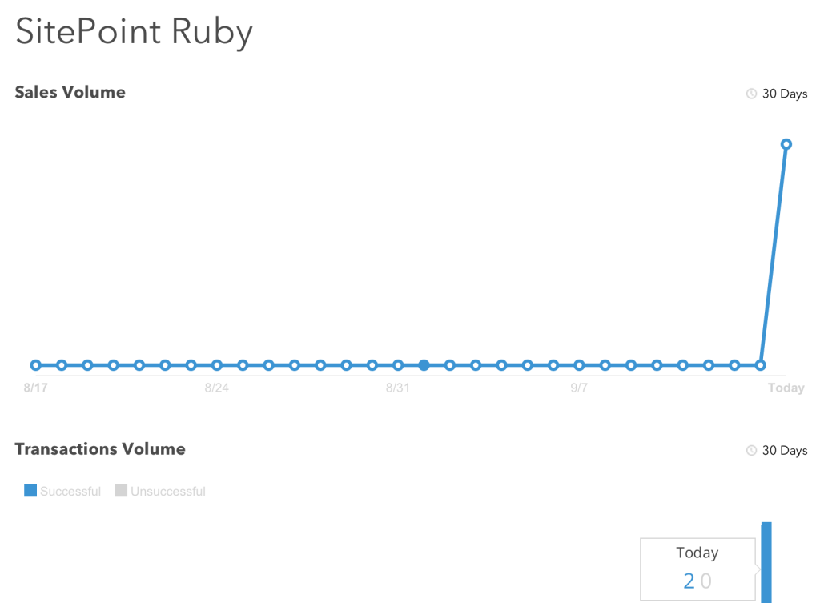Click the last zero-value point before Today's spike
This screenshot has height=603, width=820.
pos(761,365)
